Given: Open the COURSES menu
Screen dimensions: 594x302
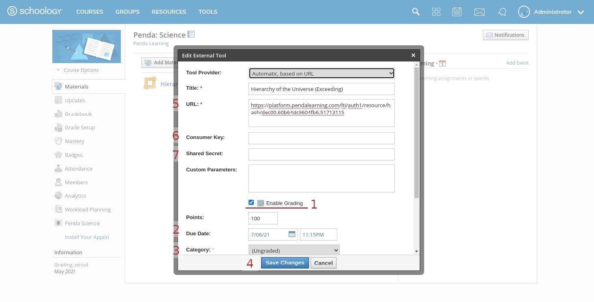Looking at the screenshot, I should pyautogui.click(x=90, y=12).
